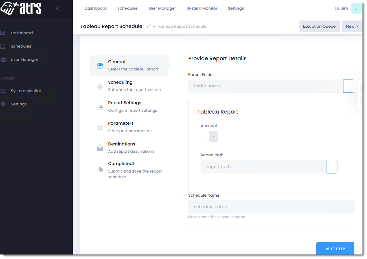Click the 'Hi, Jim' greeting text
The height and width of the screenshot is (259, 367).
tap(342, 8)
